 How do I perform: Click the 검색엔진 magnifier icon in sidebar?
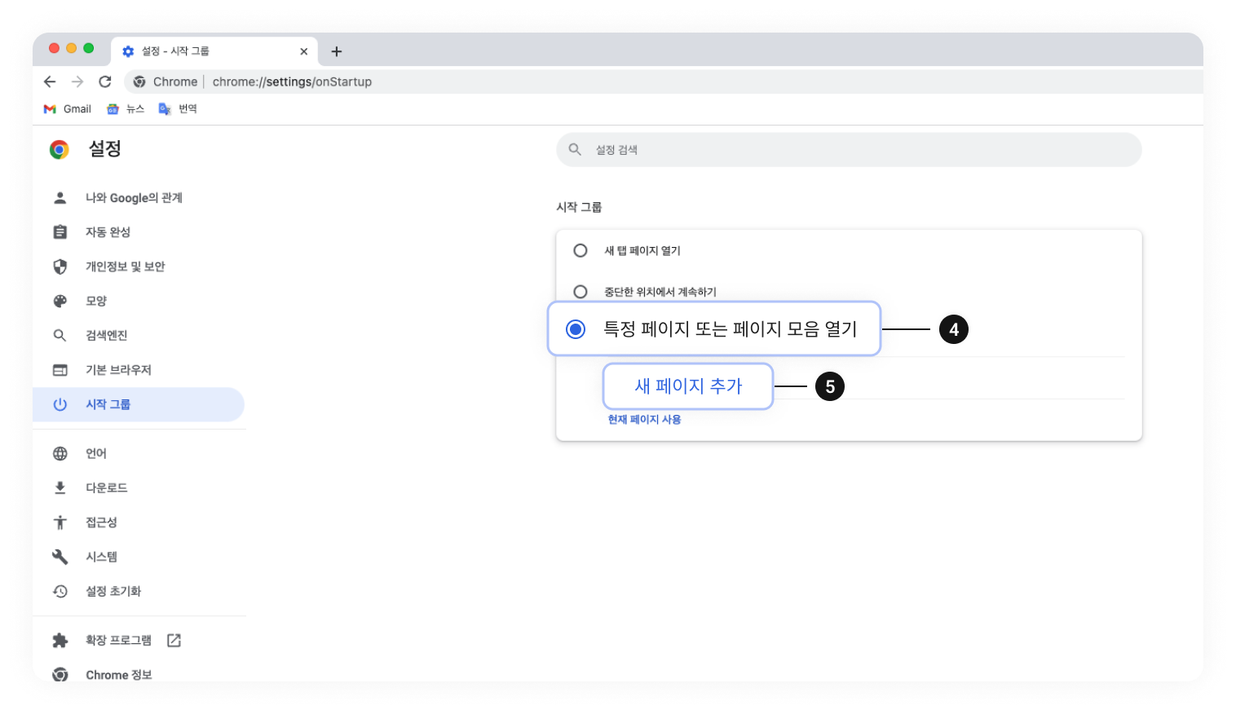[60, 335]
